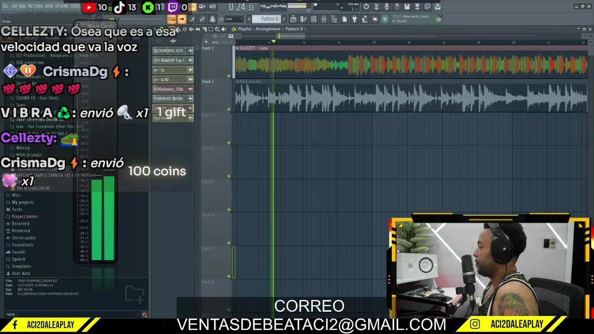The image size is (594, 334).
Task: Select the playlist Zoom tool
Action: coord(217,29)
